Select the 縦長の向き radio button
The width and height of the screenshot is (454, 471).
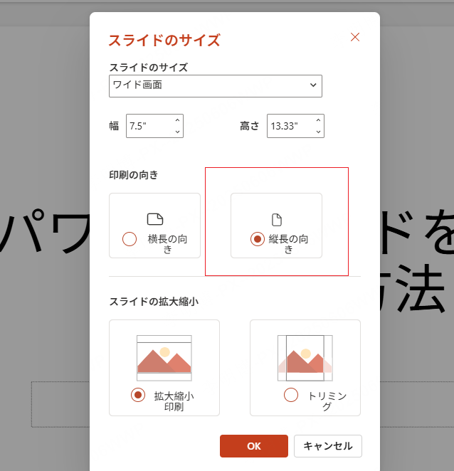(x=258, y=239)
